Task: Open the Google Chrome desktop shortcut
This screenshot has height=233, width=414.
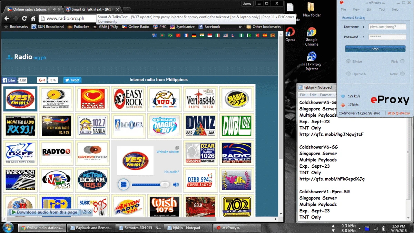Action: [x=312, y=37]
